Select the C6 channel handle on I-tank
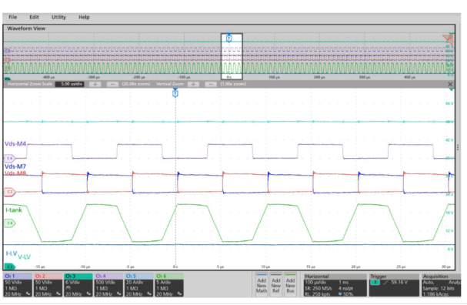This screenshot has height=305, width=467. [x=9, y=223]
